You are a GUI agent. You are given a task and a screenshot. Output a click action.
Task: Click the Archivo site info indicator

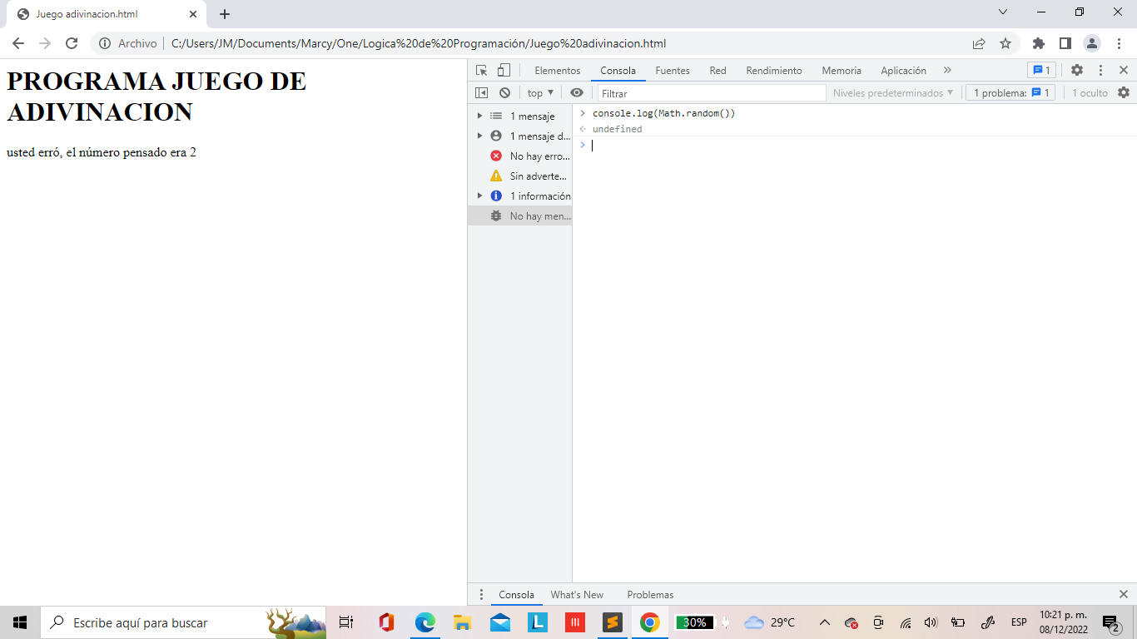pyautogui.click(x=128, y=43)
